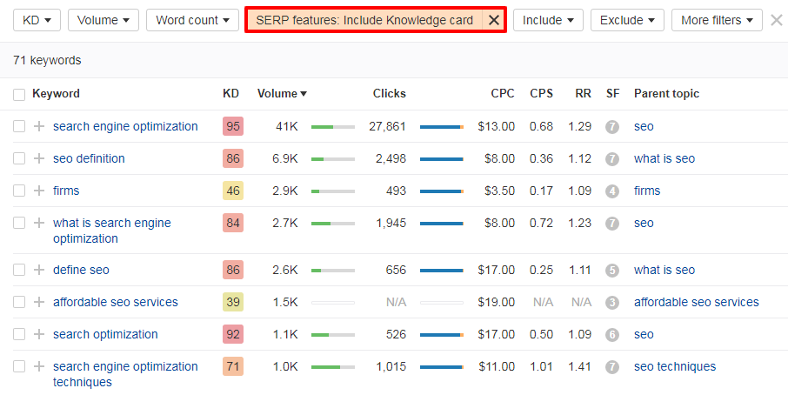
Task: Check the 'define seo' row checkbox
Action: point(19,270)
